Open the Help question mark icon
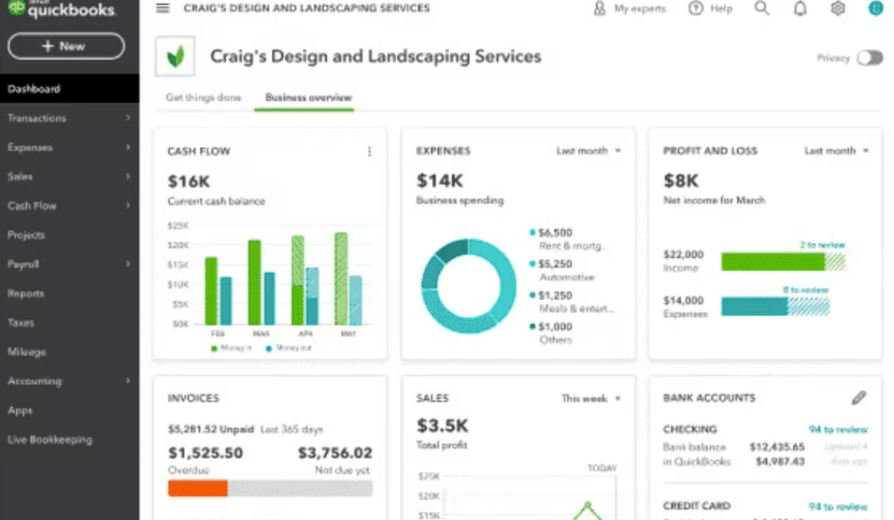 point(695,9)
